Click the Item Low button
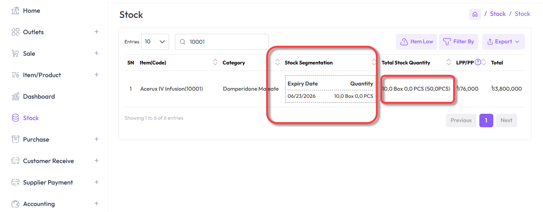Viewport: 543px width, 212px height. [416, 42]
